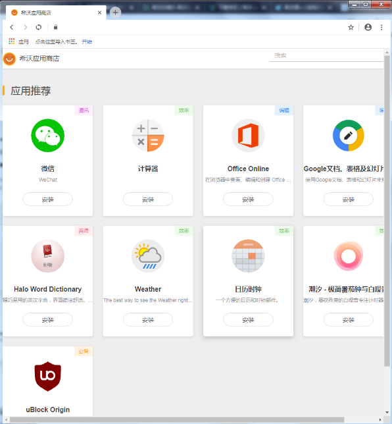392x424 pixels.
Task: Open the Weather cloud icon
Action: tap(148, 256)
